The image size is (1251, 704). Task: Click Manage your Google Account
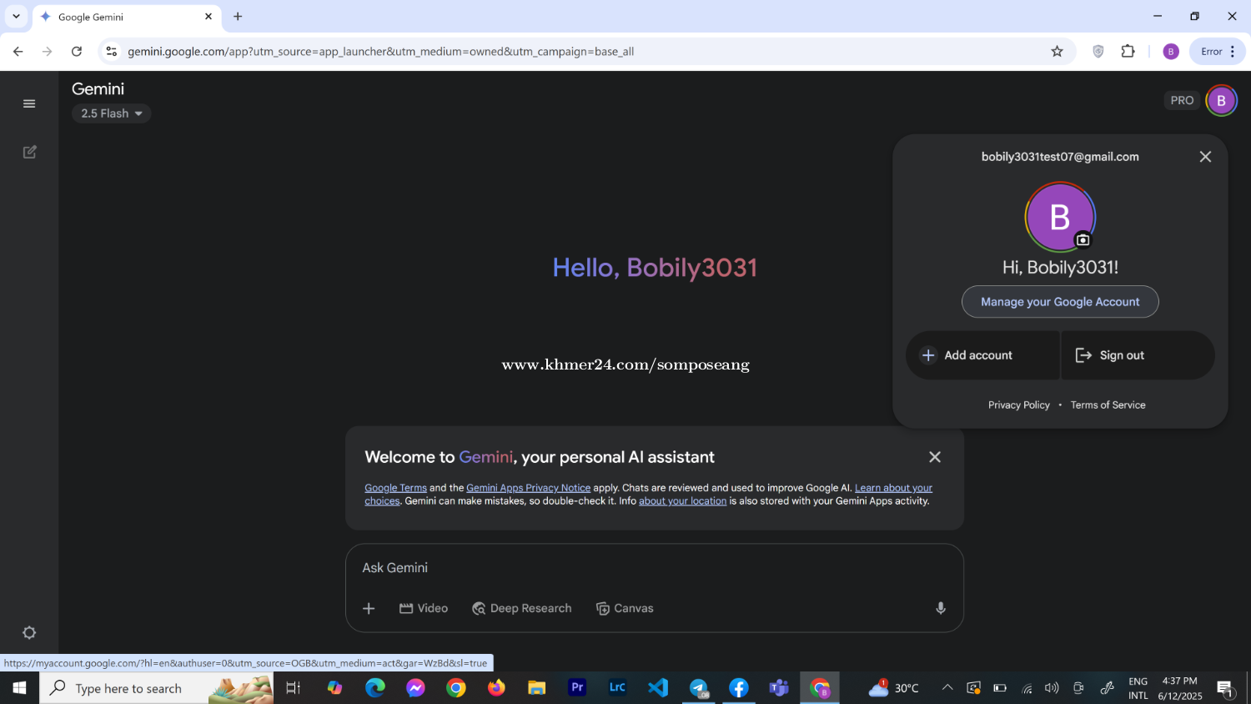(1060, 302)
